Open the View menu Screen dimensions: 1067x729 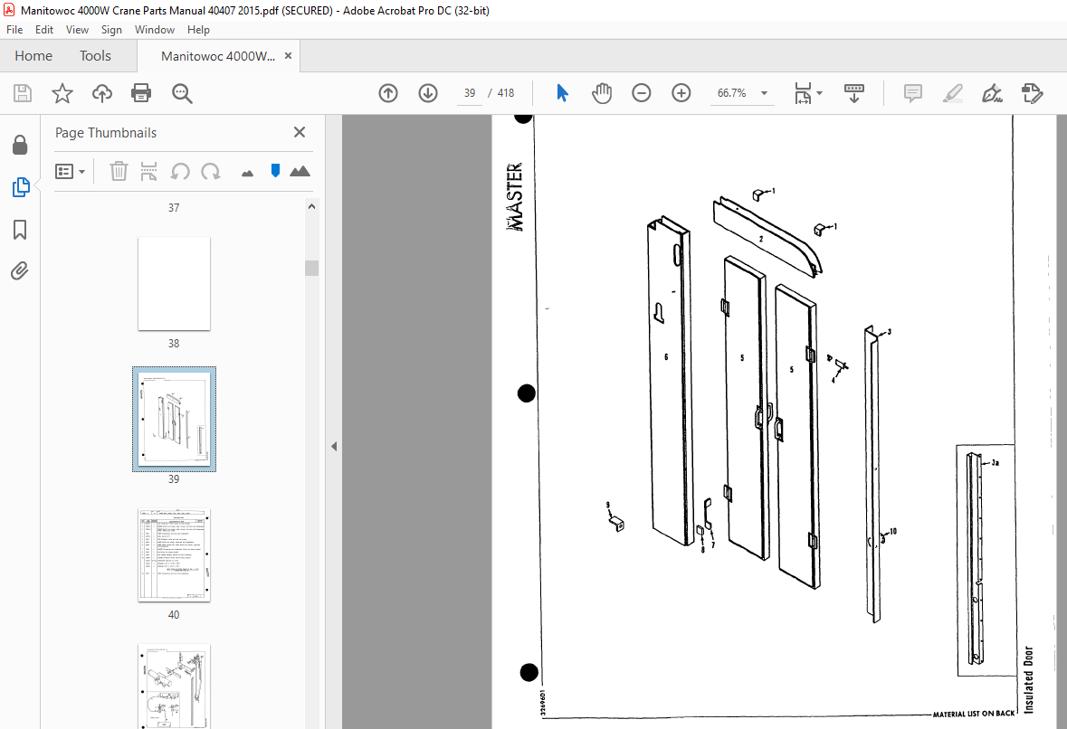tap(77, 30)
